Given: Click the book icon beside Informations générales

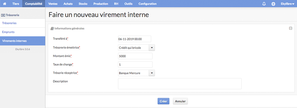Looking at the screenshot, I should (x=52, y=28).
